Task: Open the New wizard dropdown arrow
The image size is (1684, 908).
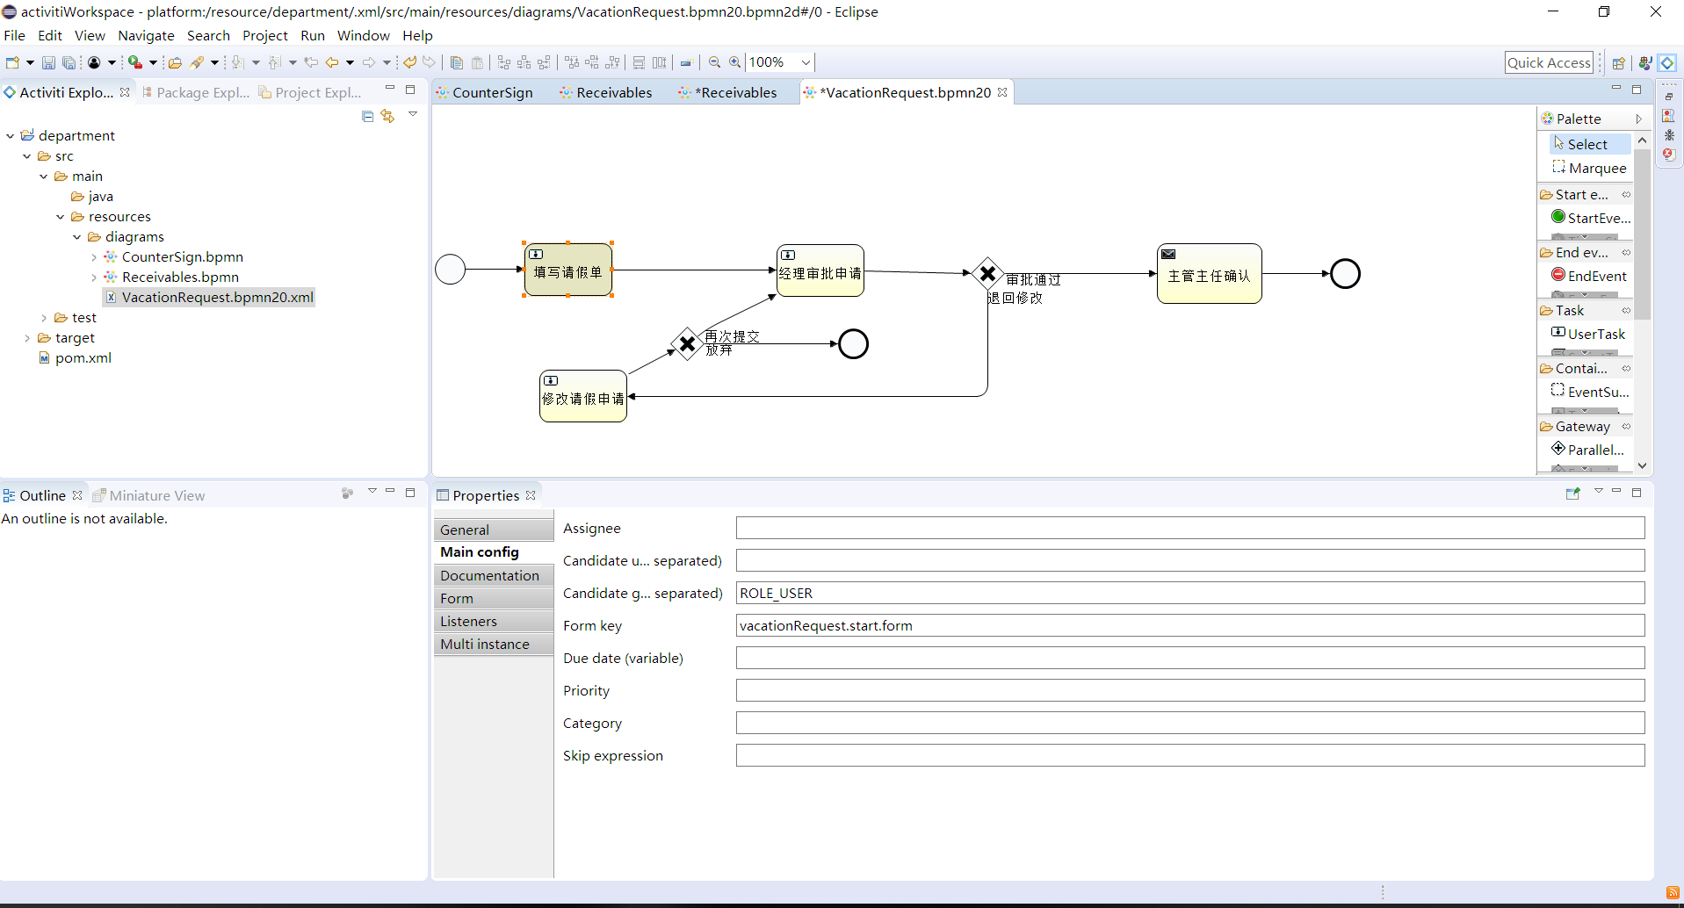Action: point(30,62)
